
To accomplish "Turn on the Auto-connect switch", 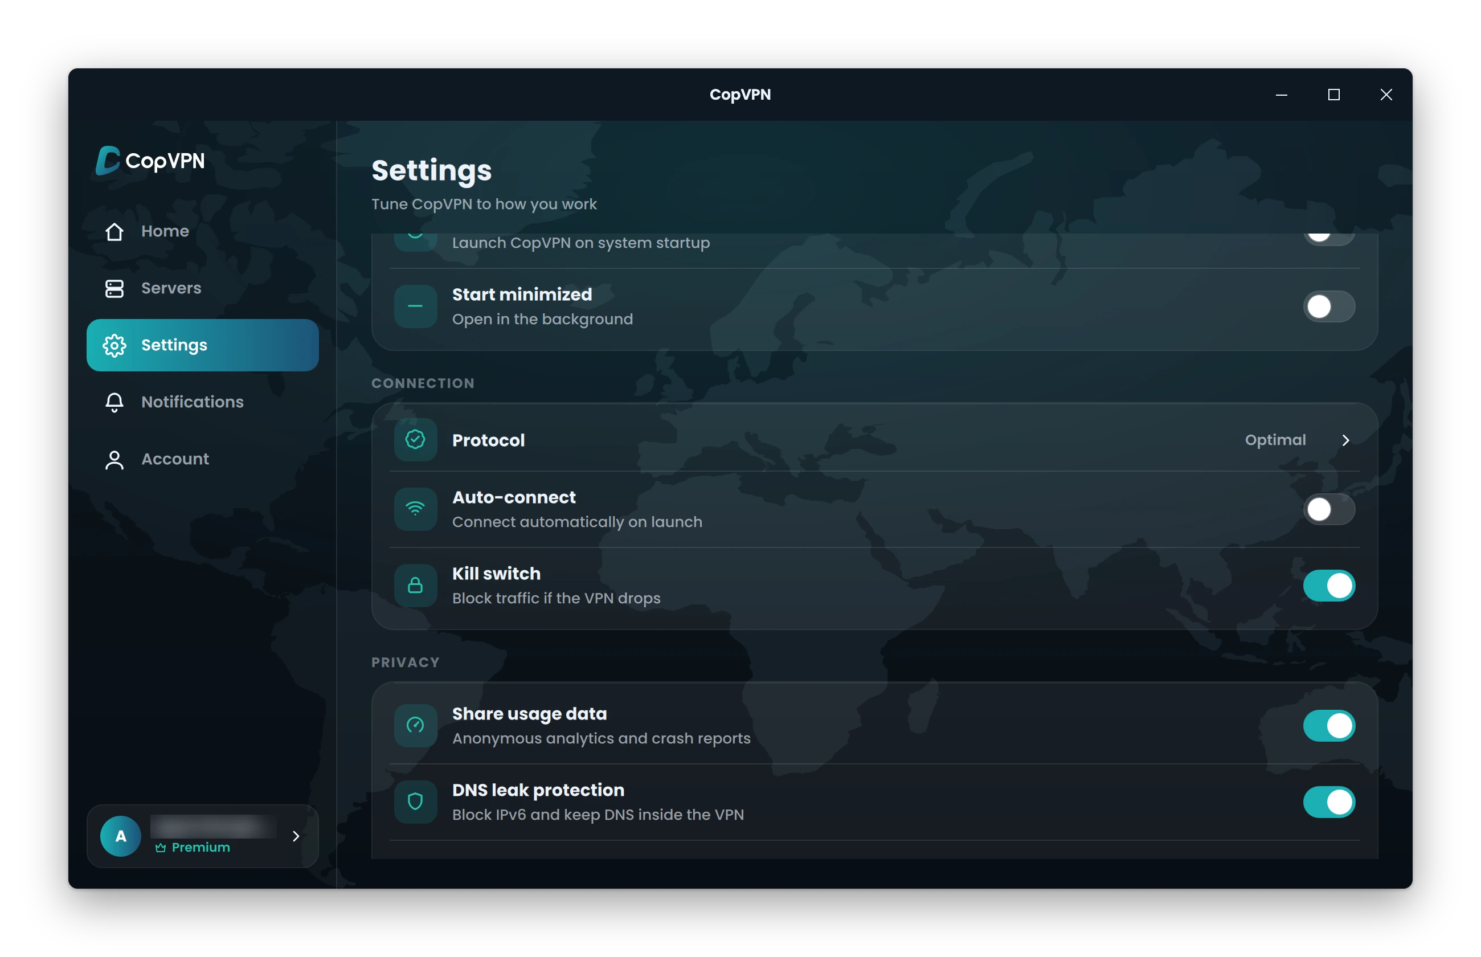I will [1329, 510].
